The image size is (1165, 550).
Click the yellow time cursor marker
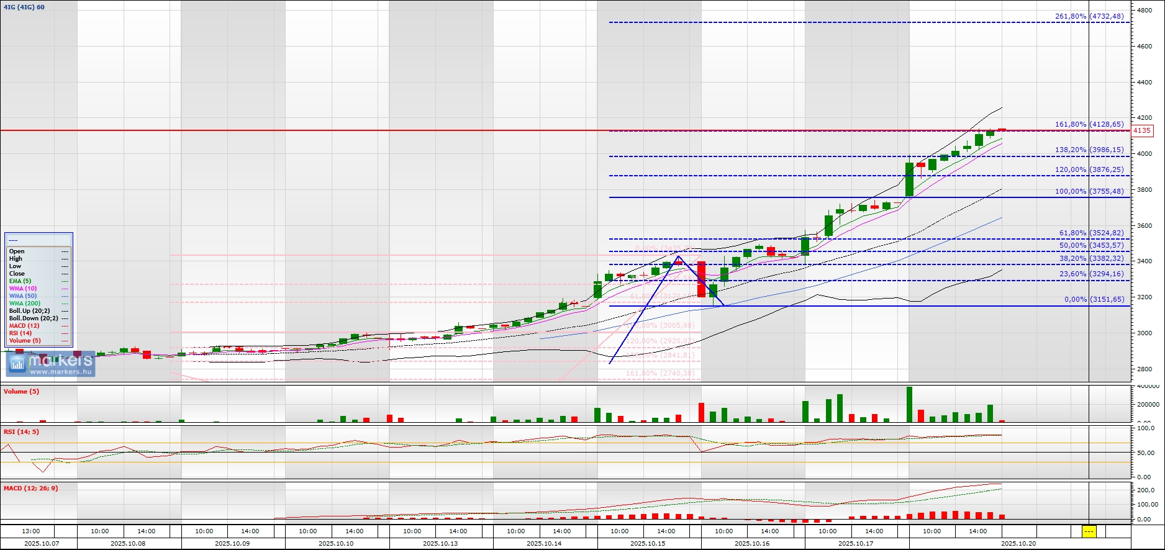coord(1089,531)
